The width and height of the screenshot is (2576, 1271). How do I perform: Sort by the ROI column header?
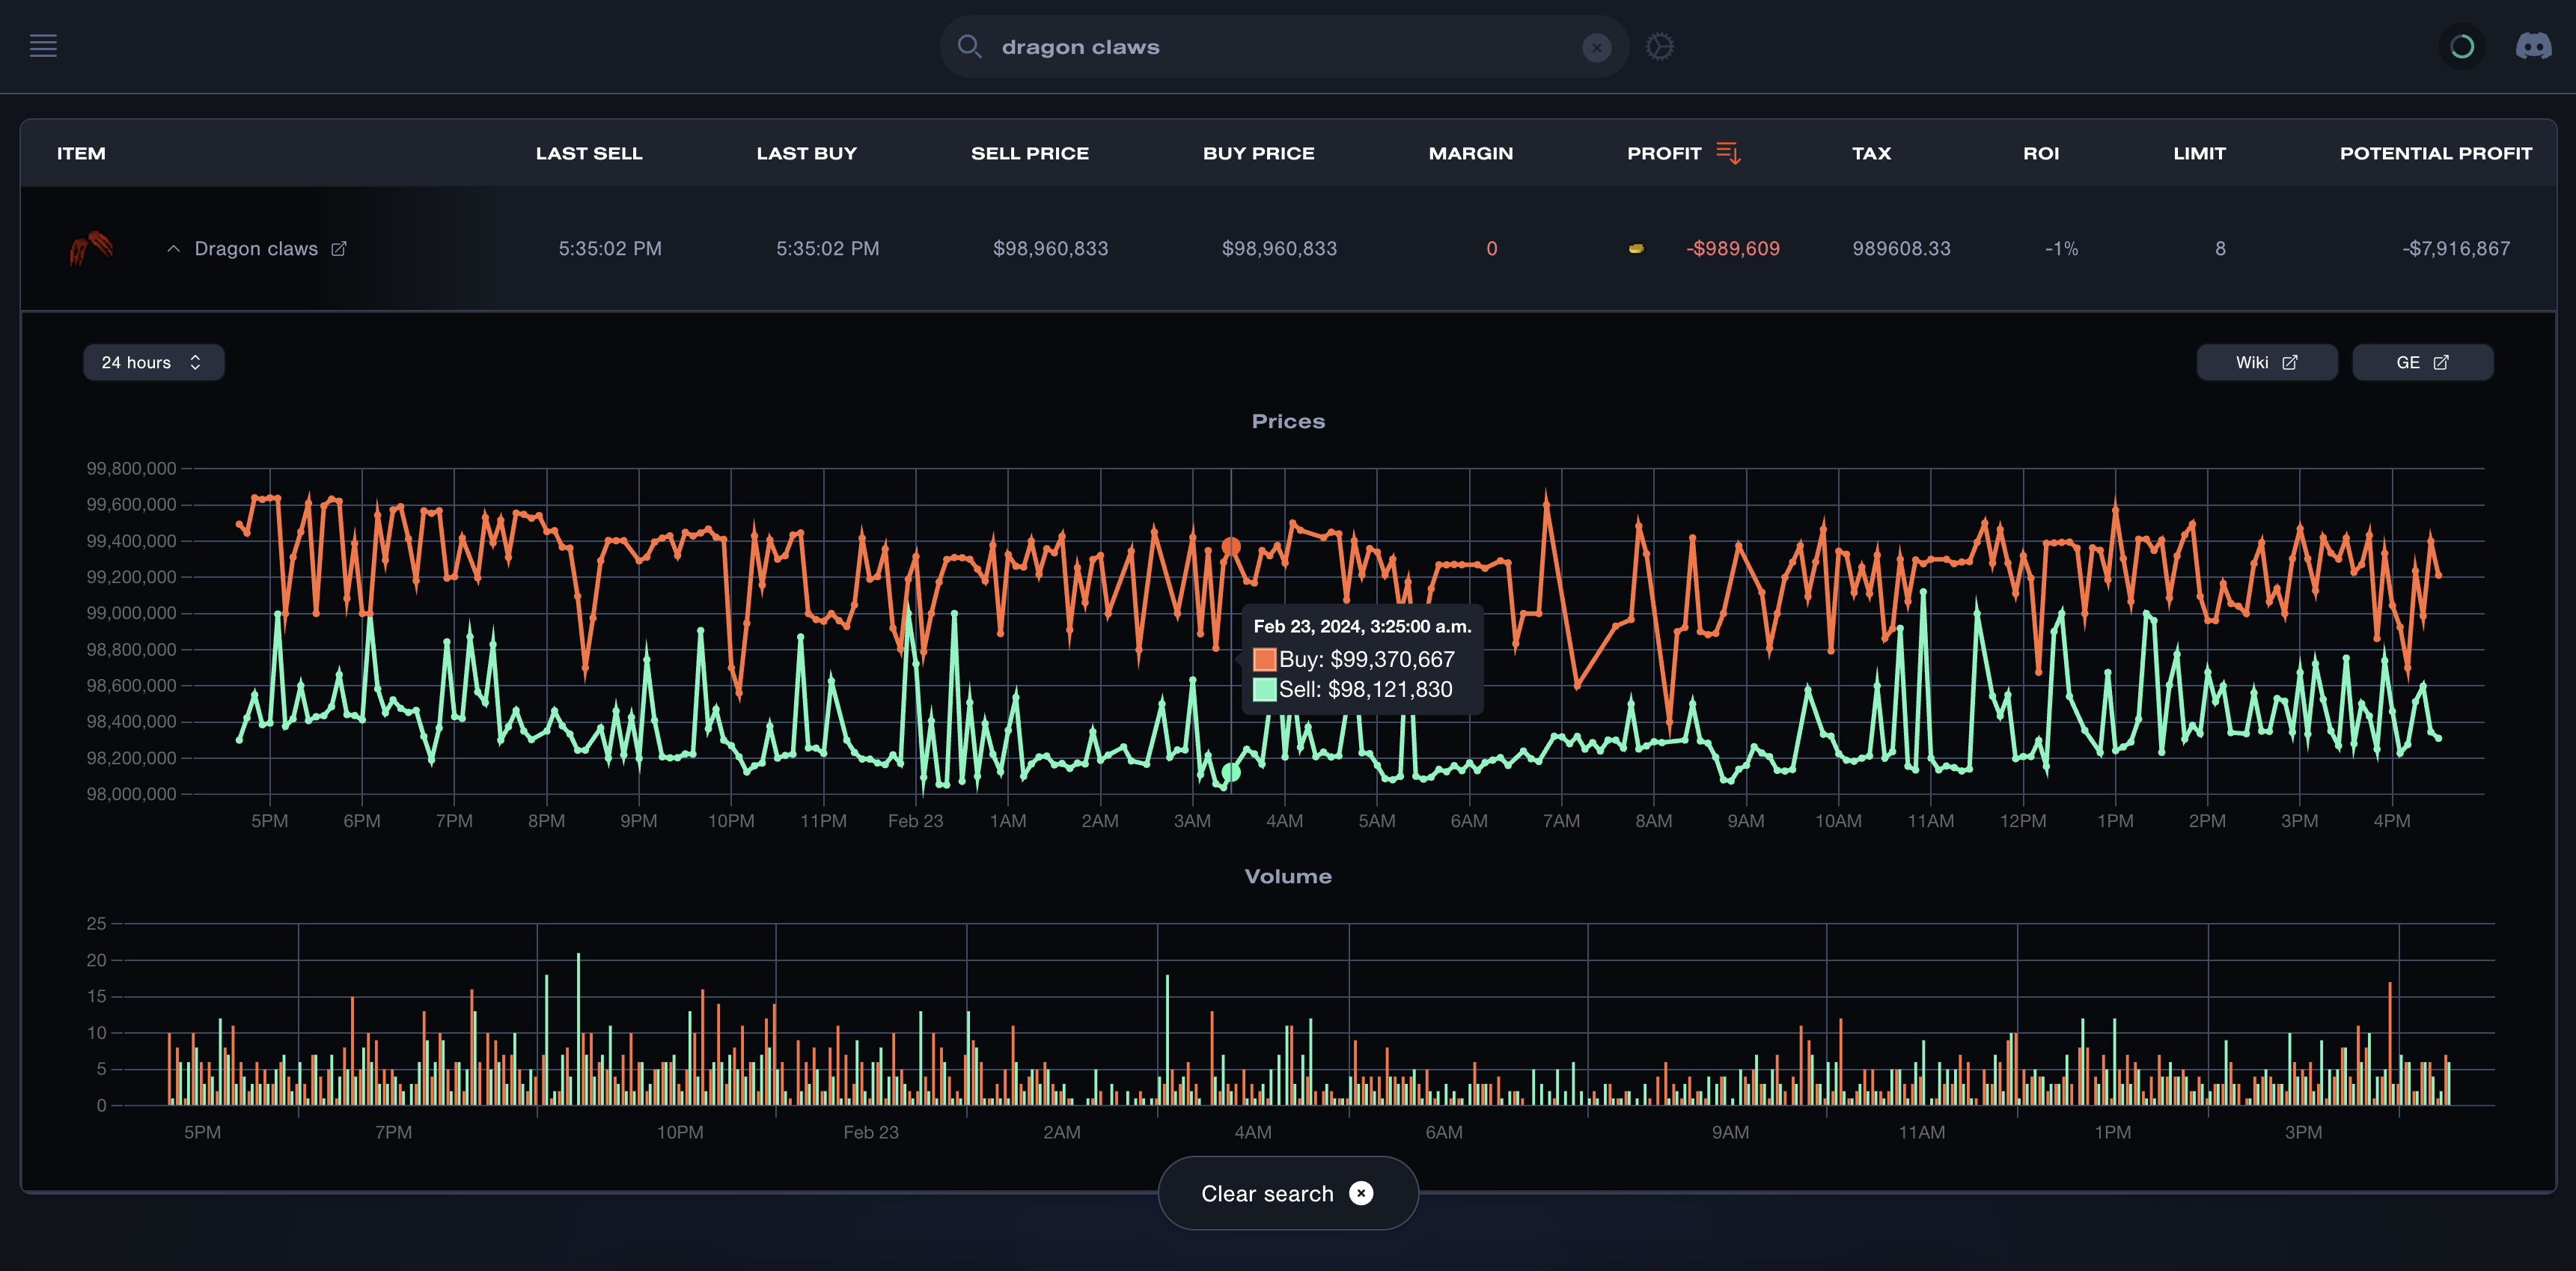click(2040, 153)
